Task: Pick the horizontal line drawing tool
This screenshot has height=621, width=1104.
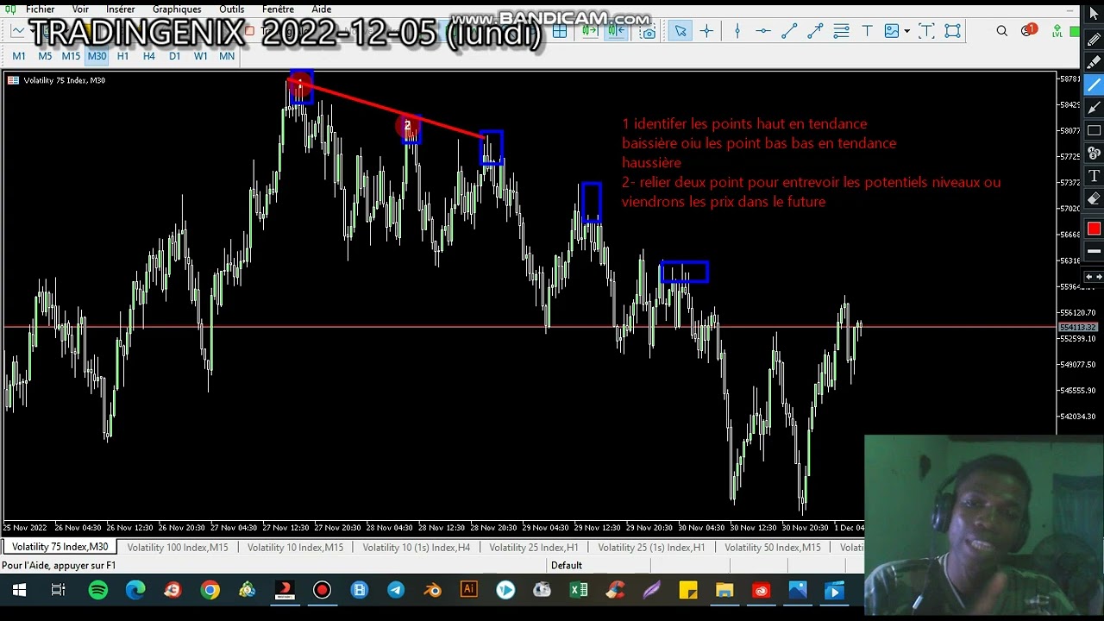Action: (x=762, y=31)
